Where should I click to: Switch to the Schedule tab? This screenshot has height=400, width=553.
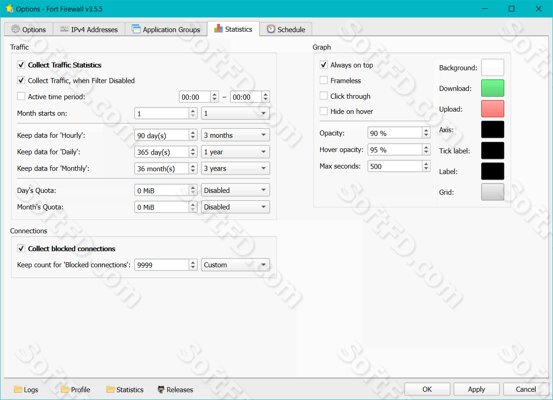(x=286, y=29)
